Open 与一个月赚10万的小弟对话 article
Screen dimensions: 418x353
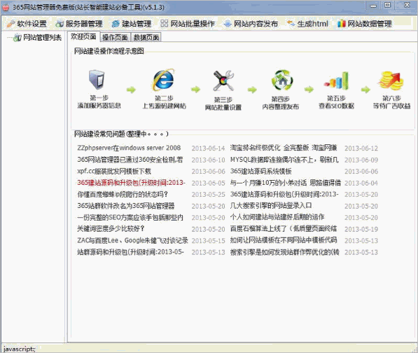[x=286, y=183]
